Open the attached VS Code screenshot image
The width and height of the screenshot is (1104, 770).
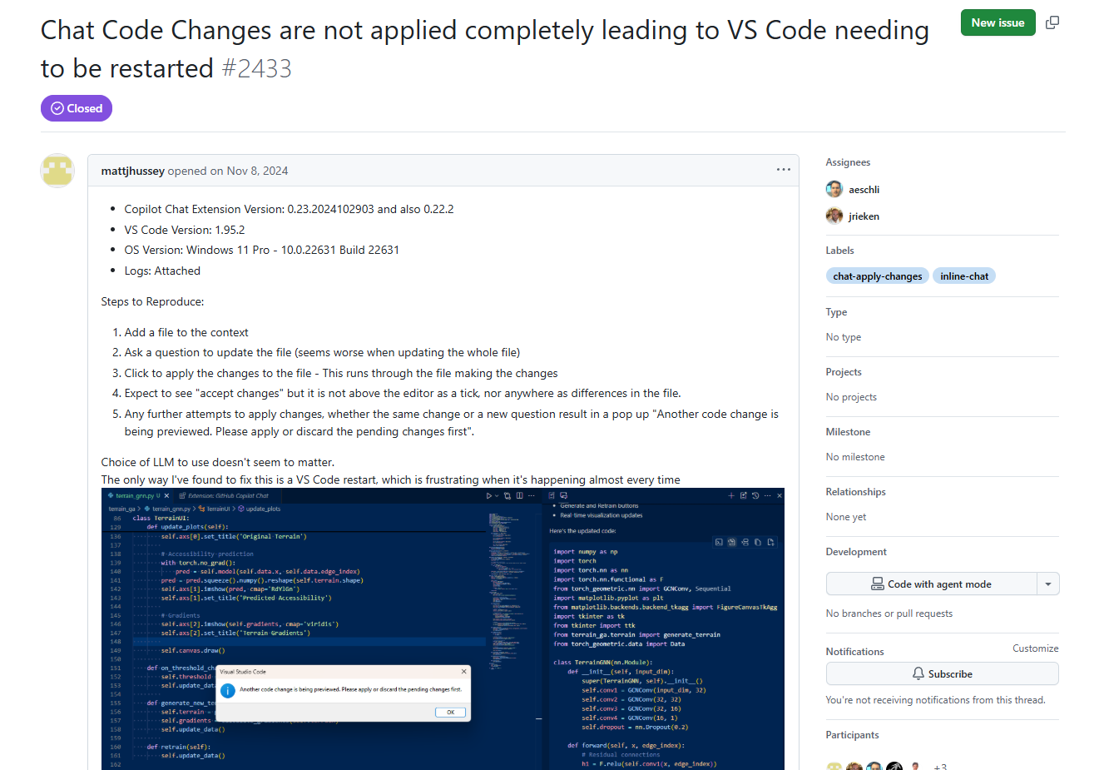click(443, 628)
